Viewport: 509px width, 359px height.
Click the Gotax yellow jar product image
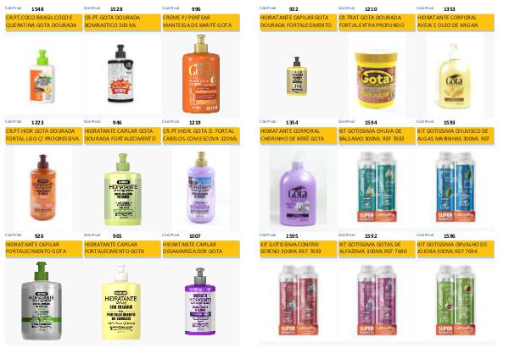tap(376, 80)
